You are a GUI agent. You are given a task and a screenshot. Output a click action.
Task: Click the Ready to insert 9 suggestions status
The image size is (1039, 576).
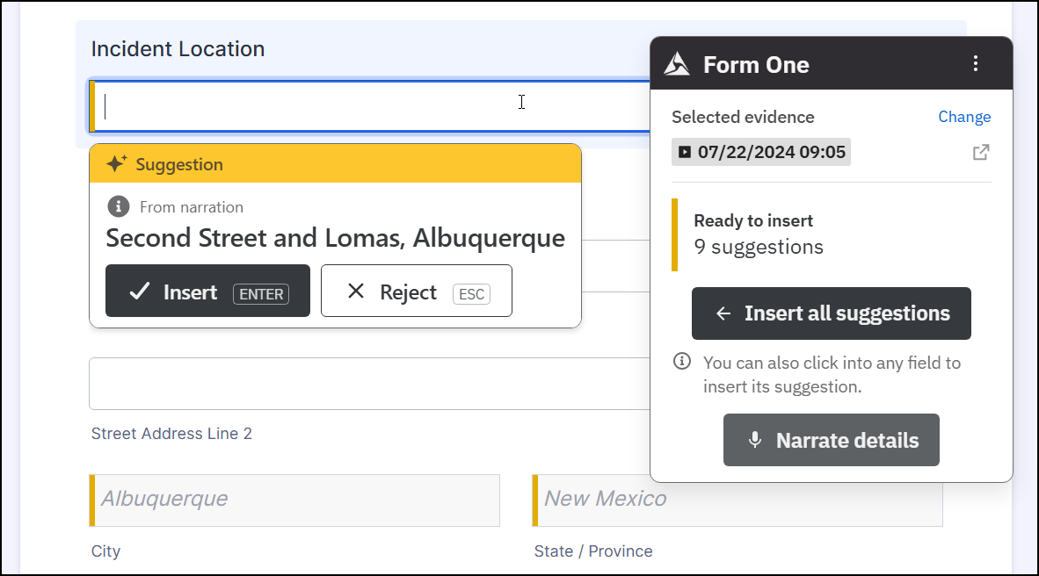tap(758, 234)
